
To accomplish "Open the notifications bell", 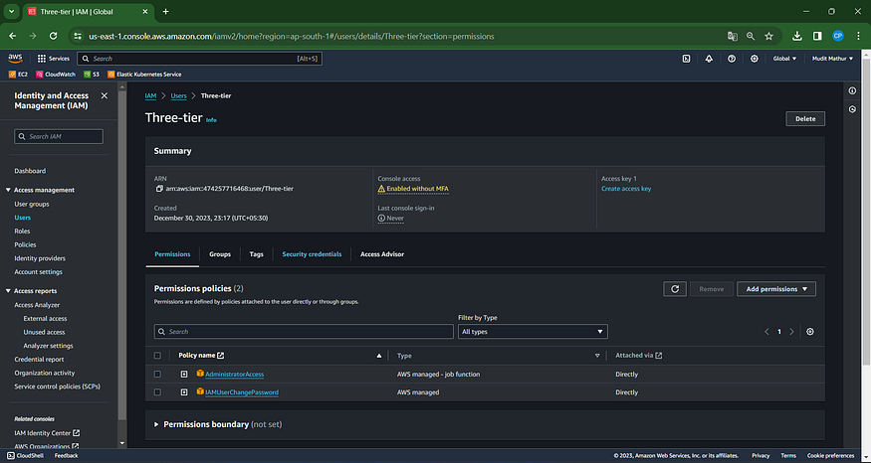I will [709, 59].
